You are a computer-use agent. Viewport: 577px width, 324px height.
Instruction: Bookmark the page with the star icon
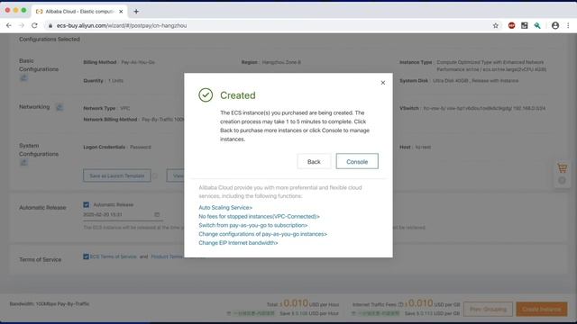[x=496, y=25]
